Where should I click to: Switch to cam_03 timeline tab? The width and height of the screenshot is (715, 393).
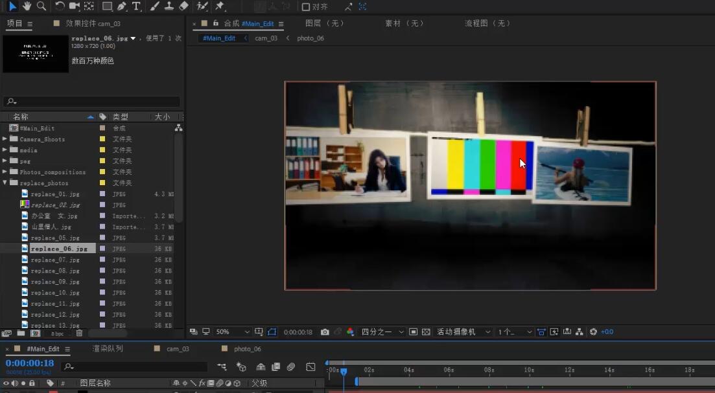pos(178,349)
